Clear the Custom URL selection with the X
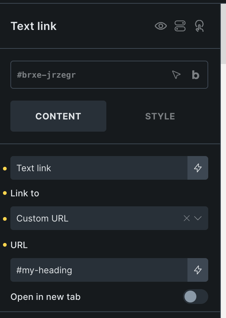The width and height of the screenshot is (226, 318). pos(187,218)
